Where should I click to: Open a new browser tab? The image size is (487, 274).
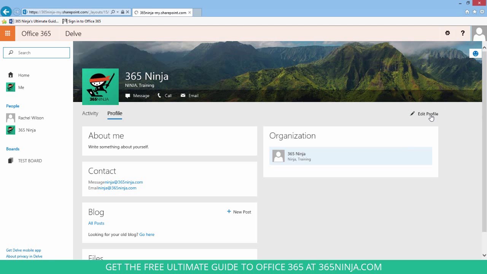(x=197, y=13)
